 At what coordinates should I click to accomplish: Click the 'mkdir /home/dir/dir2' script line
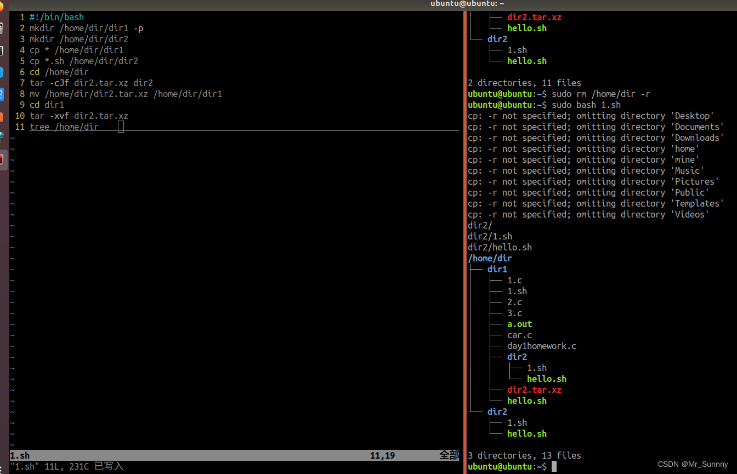pyautogui.click(x=79, y=39)
